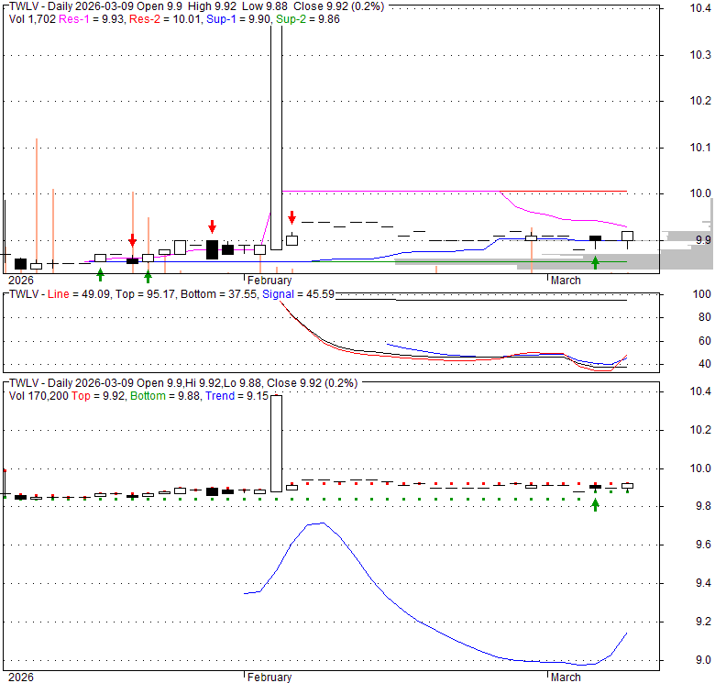Click the Signal = 45.59 indicator label
Screen dimensions: 715x683
(x=298, y=294)
